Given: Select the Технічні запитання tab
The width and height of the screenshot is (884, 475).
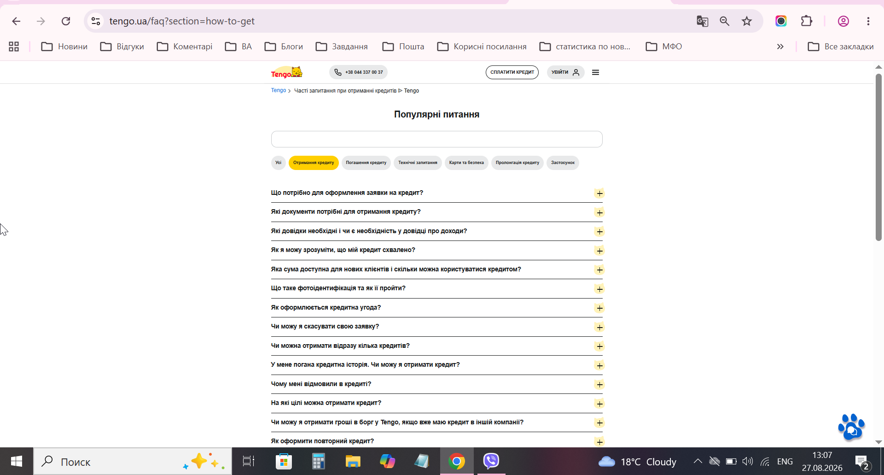Looking at the screenshot, I should [418, 163].
